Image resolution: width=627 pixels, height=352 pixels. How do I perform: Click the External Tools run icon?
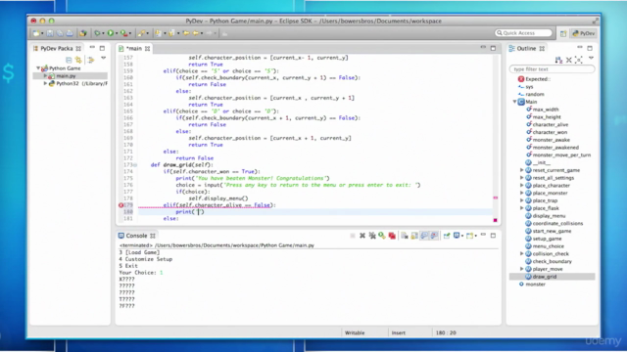(124, 33)
